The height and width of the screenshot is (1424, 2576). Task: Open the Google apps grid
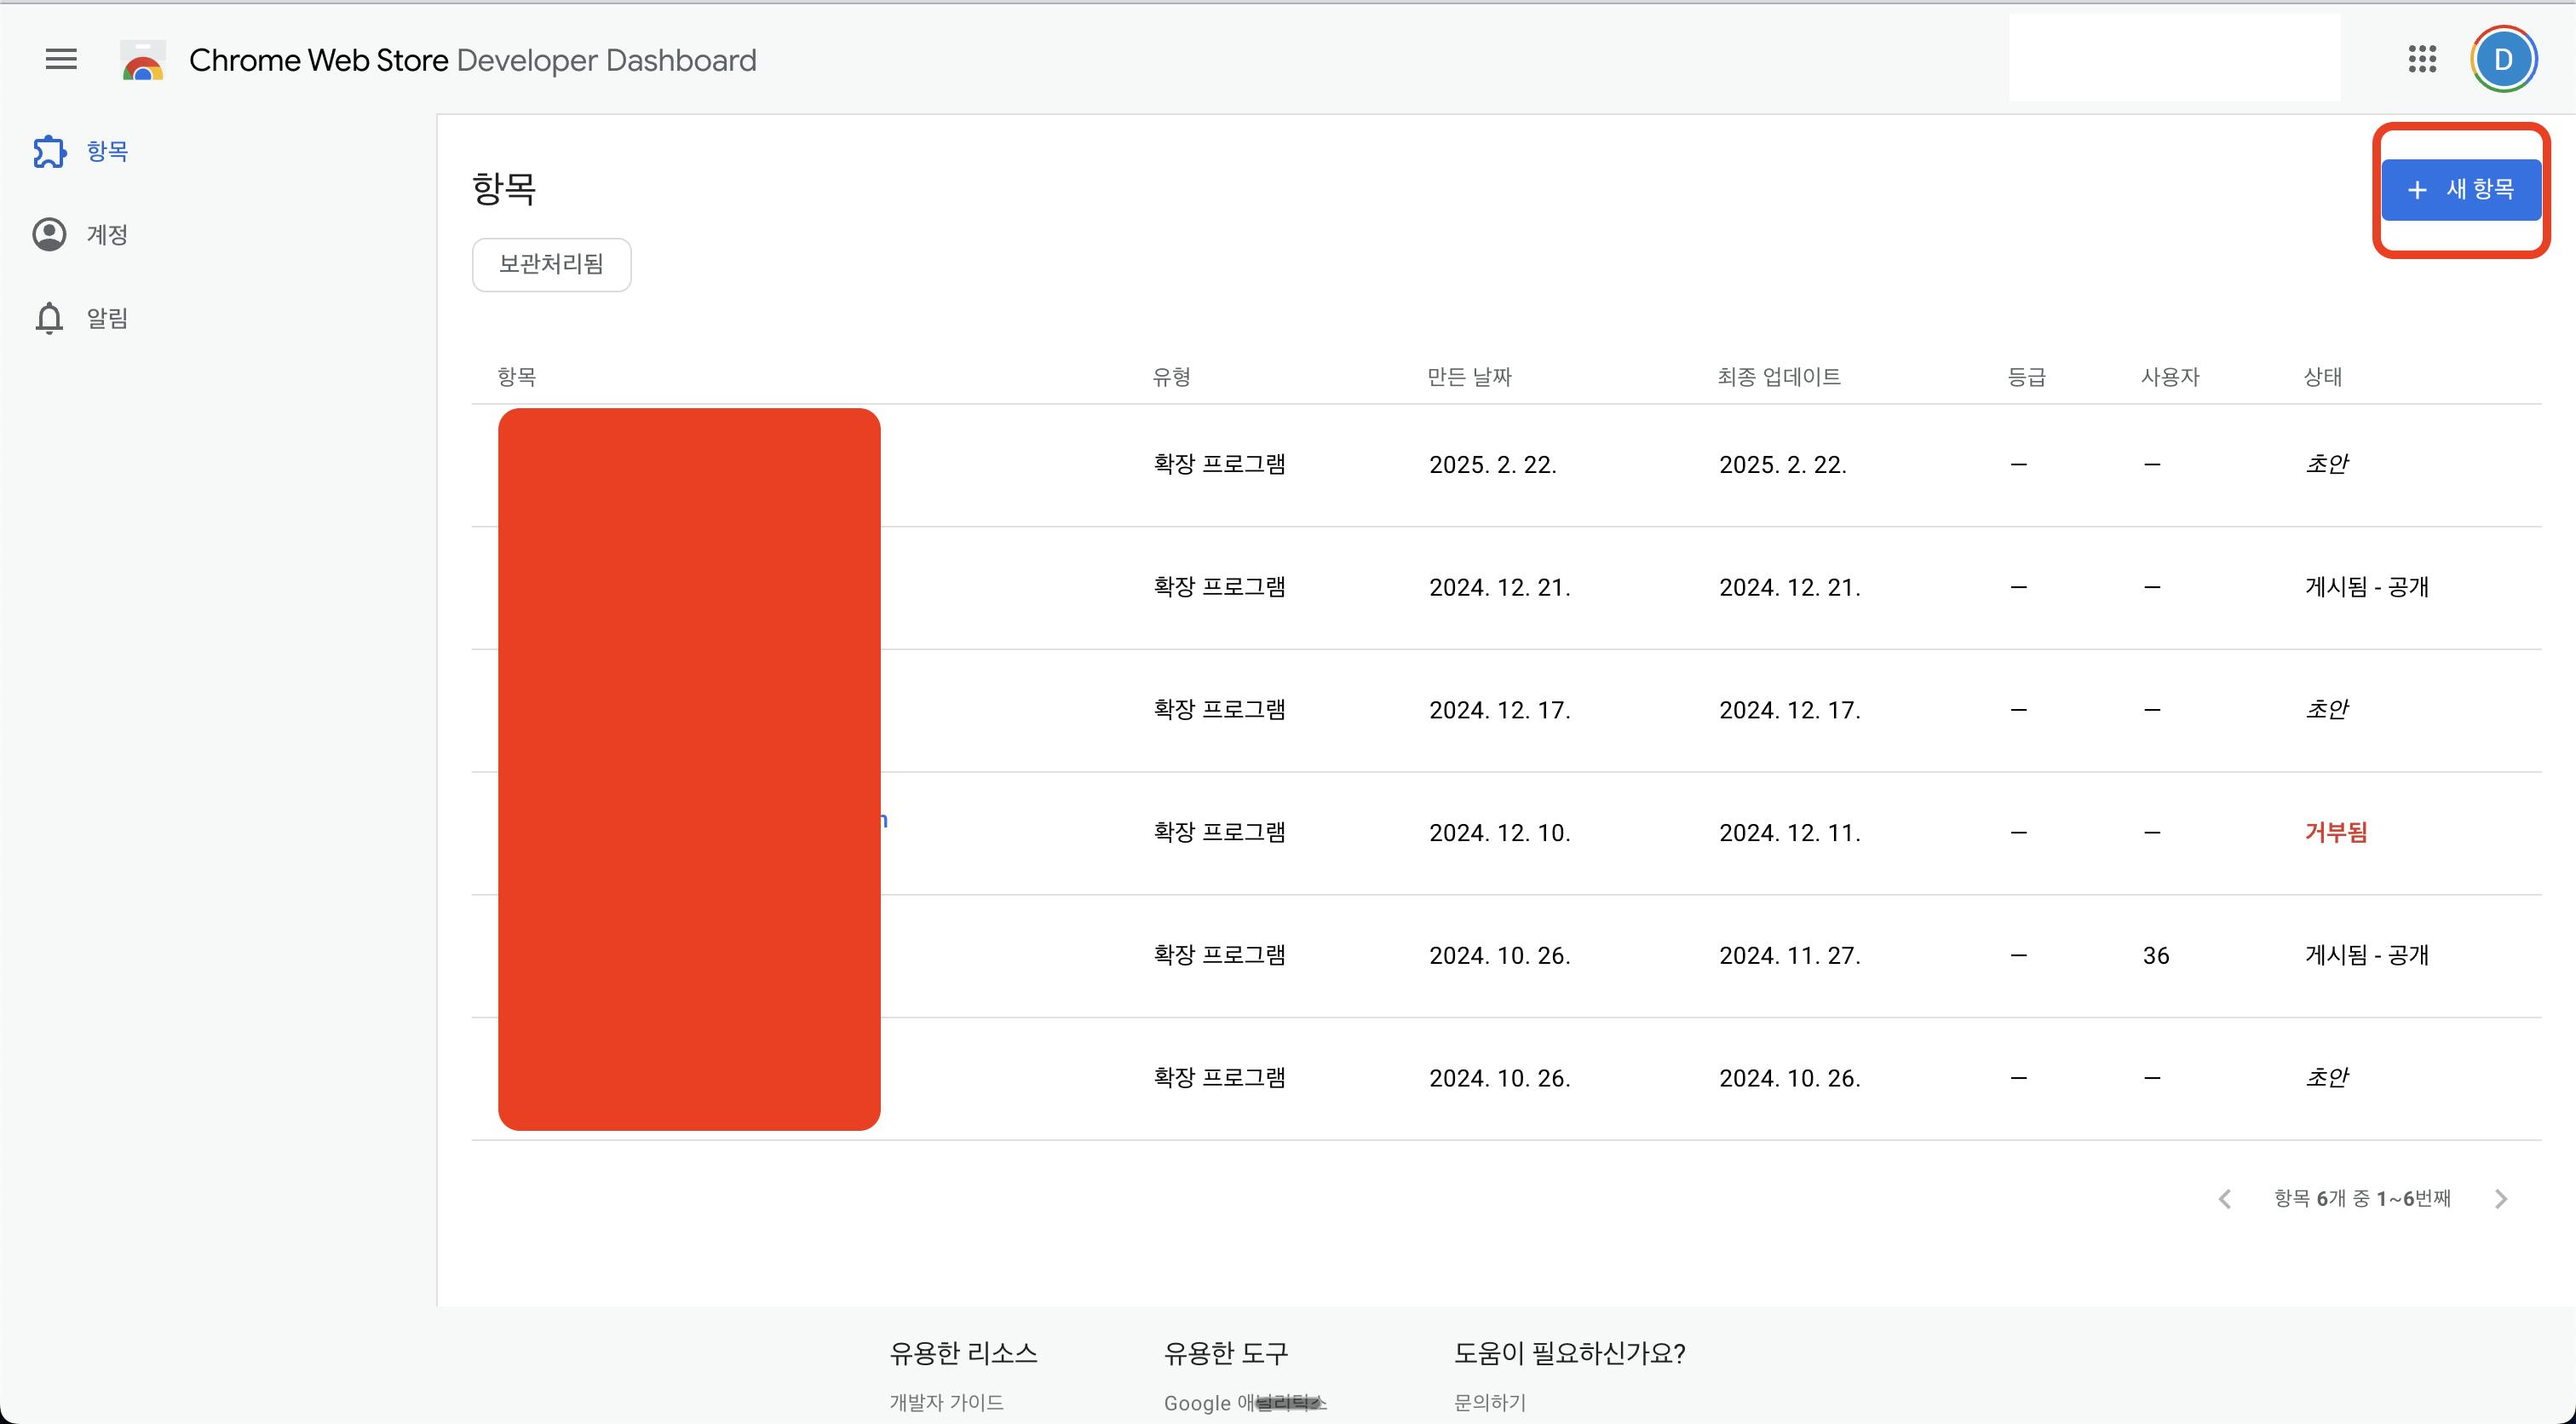(x=2422, y=59)
